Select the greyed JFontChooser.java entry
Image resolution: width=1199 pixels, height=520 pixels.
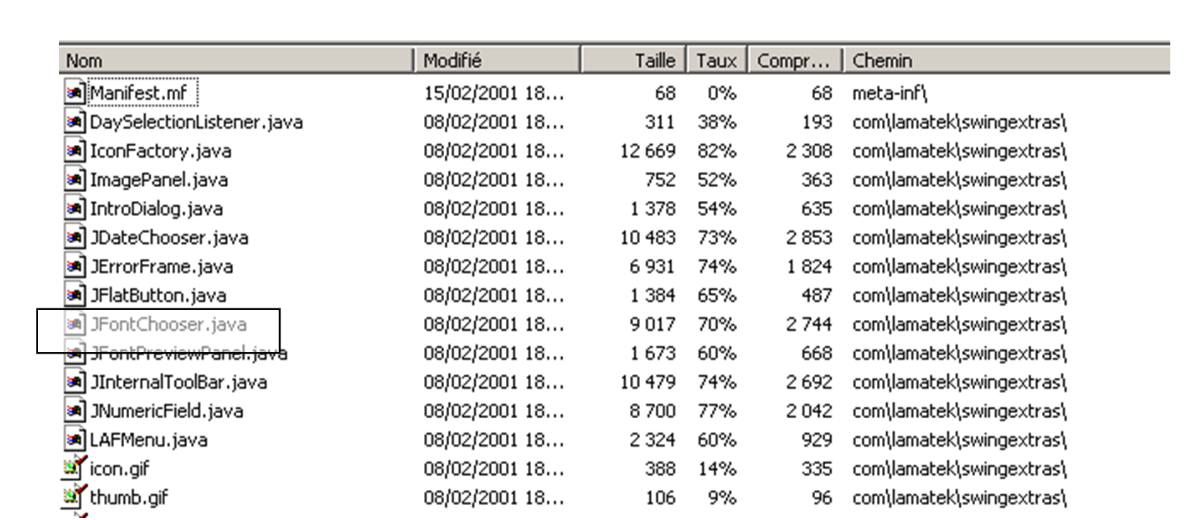pos(169,325)
